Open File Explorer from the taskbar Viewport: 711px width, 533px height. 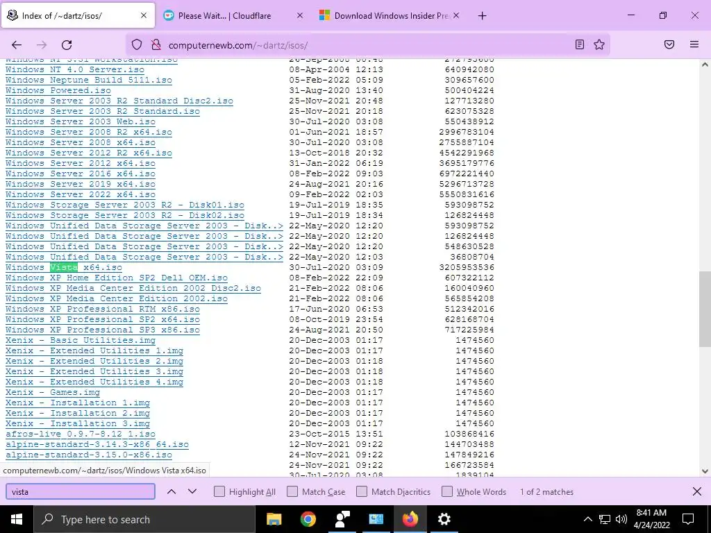tap(274, 519)
